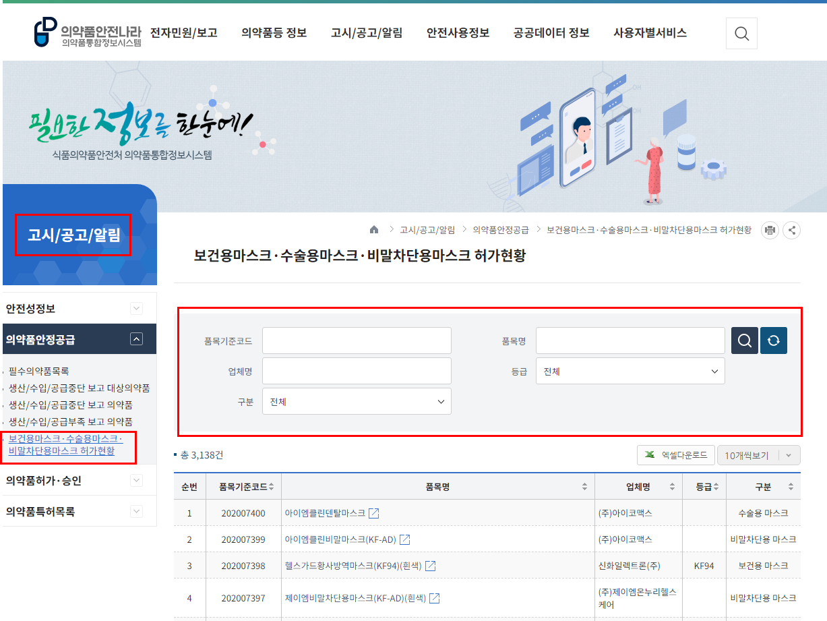Screen dimensions: 827x621
Task: Expand the 안전성정보 sidebar section
Action: (137, 308)
